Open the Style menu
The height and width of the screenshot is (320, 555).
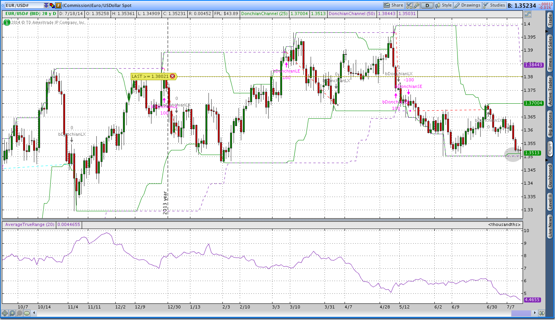443,5
